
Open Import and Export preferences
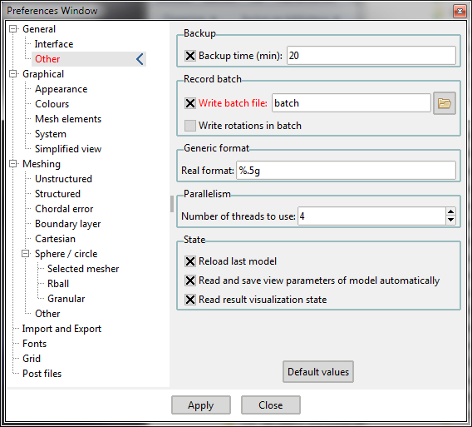[61, 329]
